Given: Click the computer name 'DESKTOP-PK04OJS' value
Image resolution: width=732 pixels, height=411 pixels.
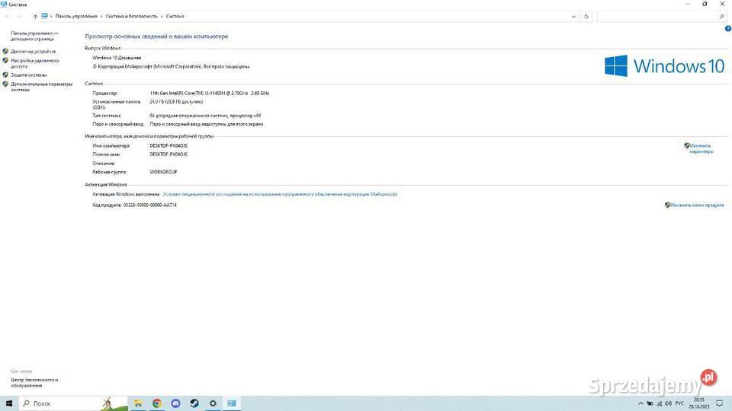Looking at the screenshot, I should (169, 145).
